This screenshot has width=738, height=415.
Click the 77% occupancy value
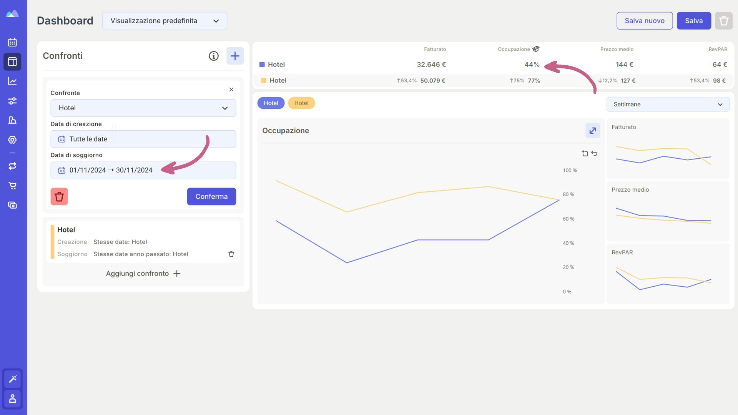534,81
